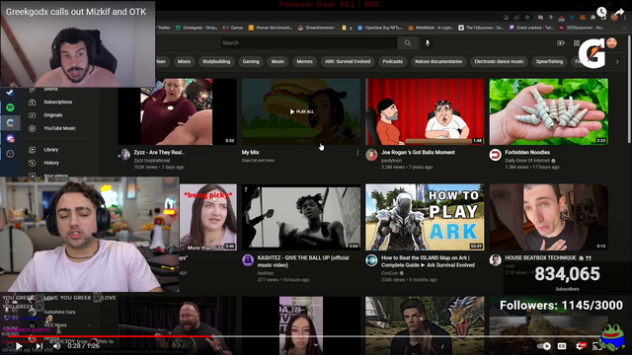Open the highlighted C app in taskbar
This screenshot has height=355, width=632.
pyautogui.click(x=10, y=122)
